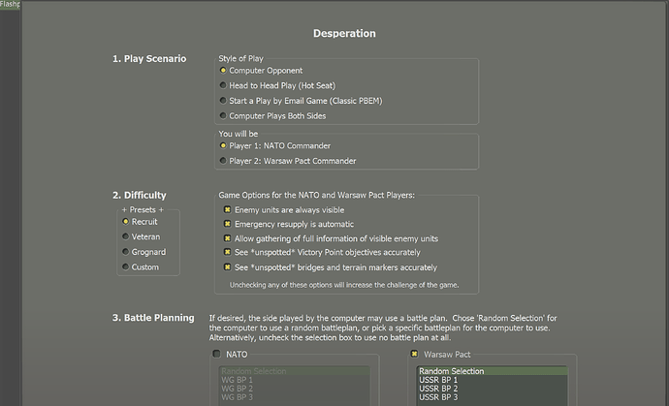The width and height of the screenshot is (669, 406).
Task: Uncheck Enemy units are always visible
Action: tap(227, 209)
